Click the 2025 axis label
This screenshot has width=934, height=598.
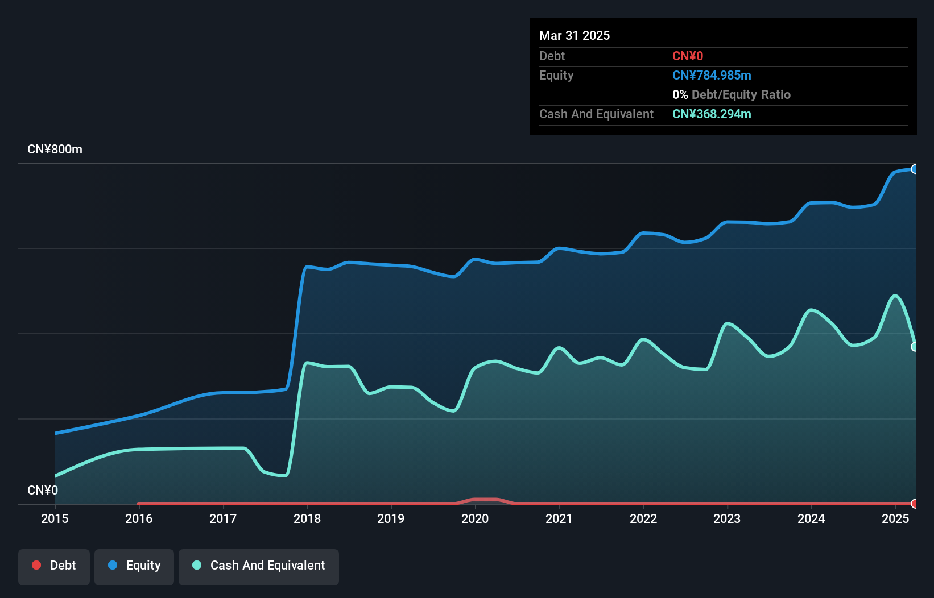(x=895, y=518)
